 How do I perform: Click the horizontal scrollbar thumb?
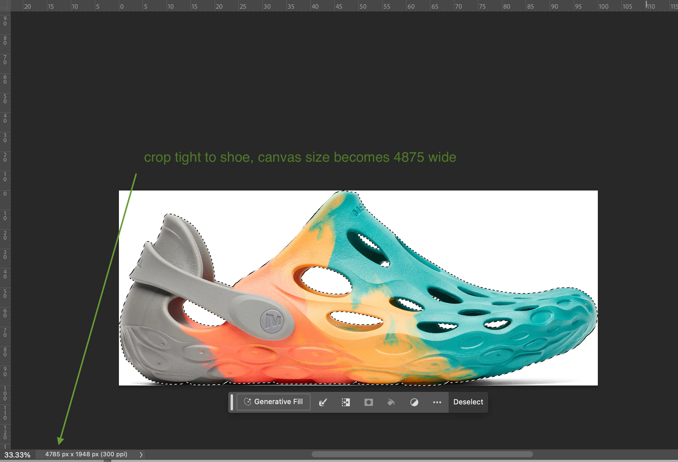(x=422, y=454)
